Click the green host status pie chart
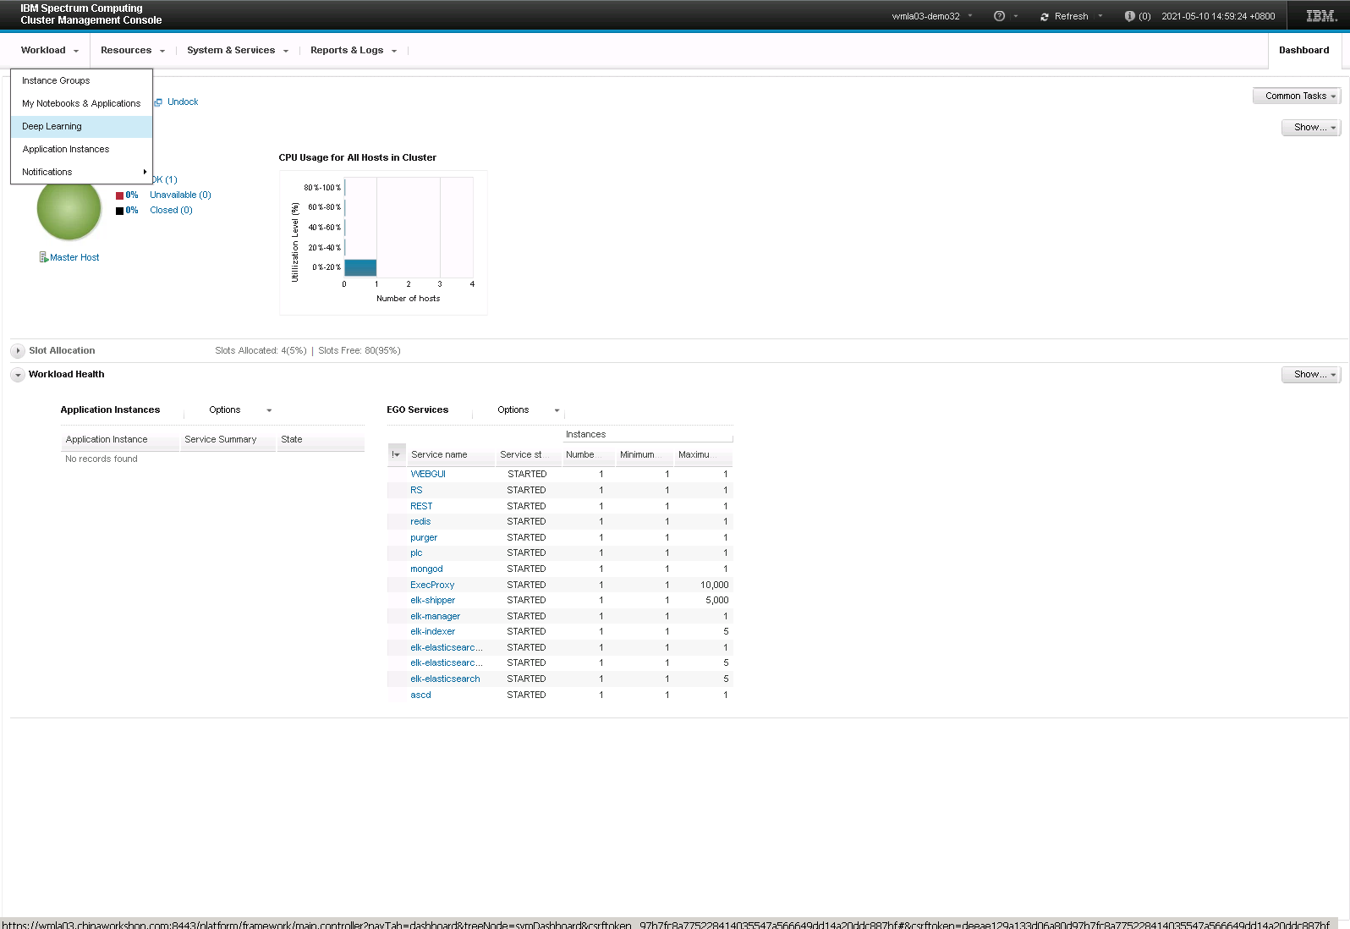The height and width of the screenshot is (929, 1350). tap(69, 209)
